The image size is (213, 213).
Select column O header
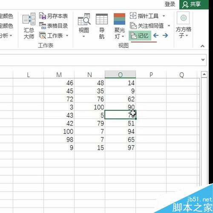pos(120,75)
